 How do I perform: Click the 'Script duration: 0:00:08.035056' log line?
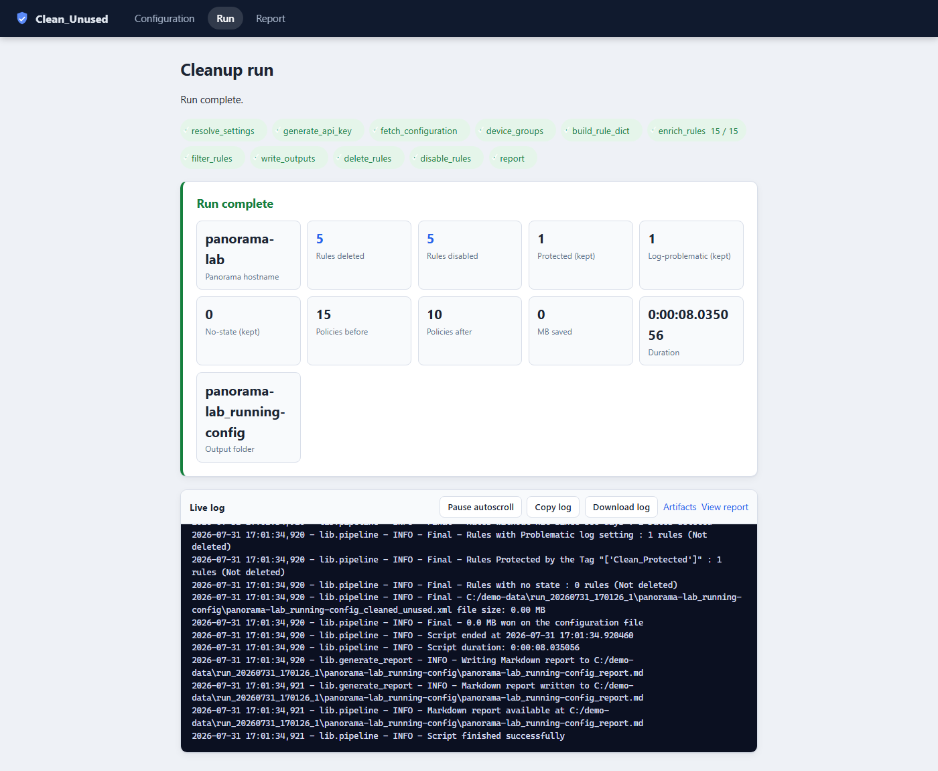[x=386, y=648]
